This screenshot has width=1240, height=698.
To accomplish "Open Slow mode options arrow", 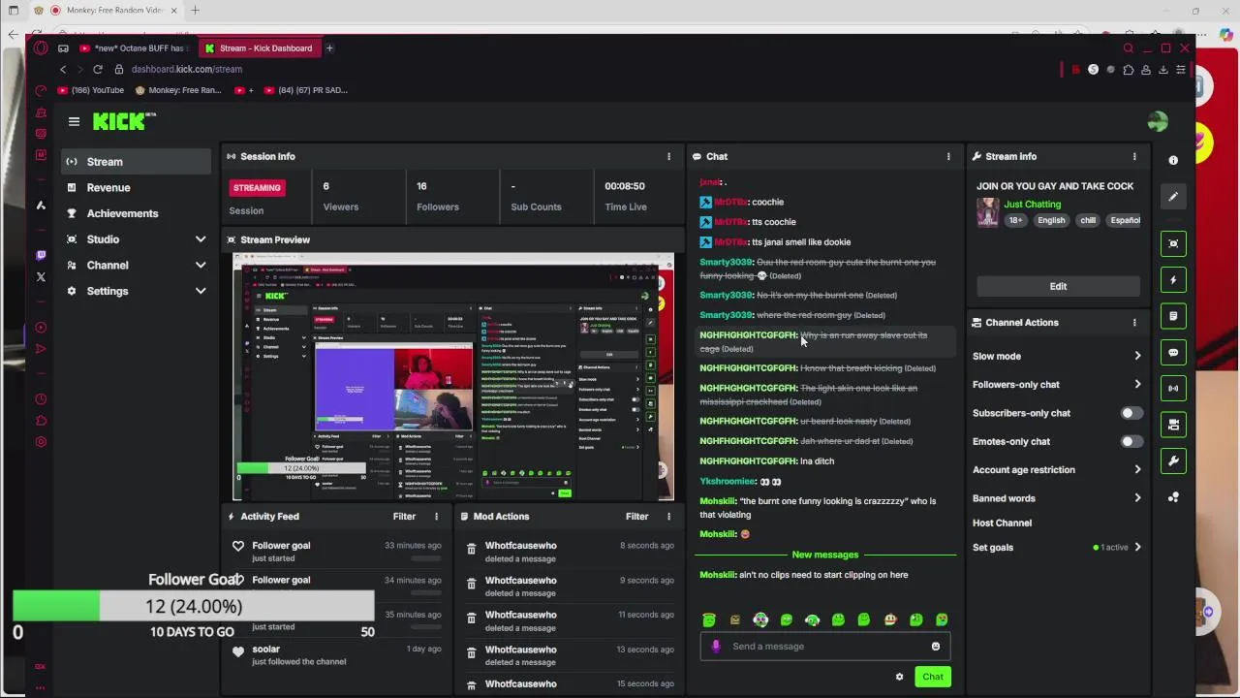I will tap(1137, 357).
